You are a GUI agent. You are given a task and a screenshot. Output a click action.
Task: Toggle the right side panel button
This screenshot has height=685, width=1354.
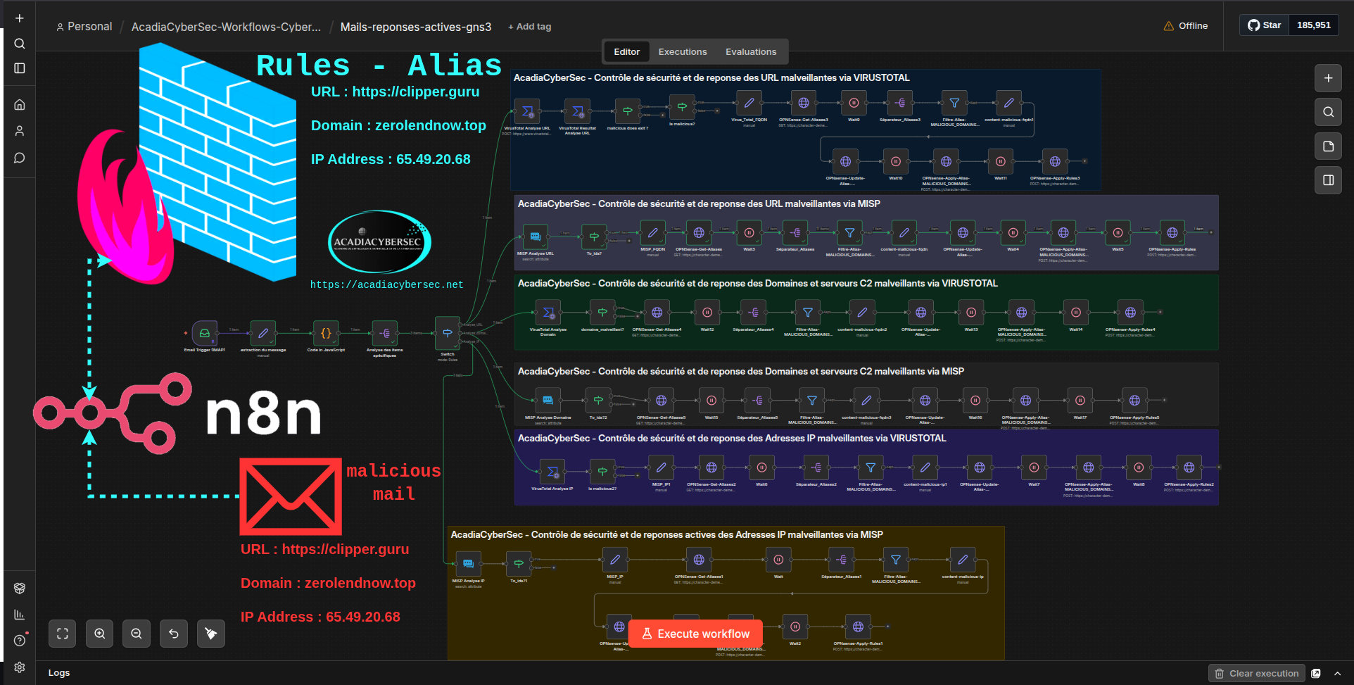1328,180
